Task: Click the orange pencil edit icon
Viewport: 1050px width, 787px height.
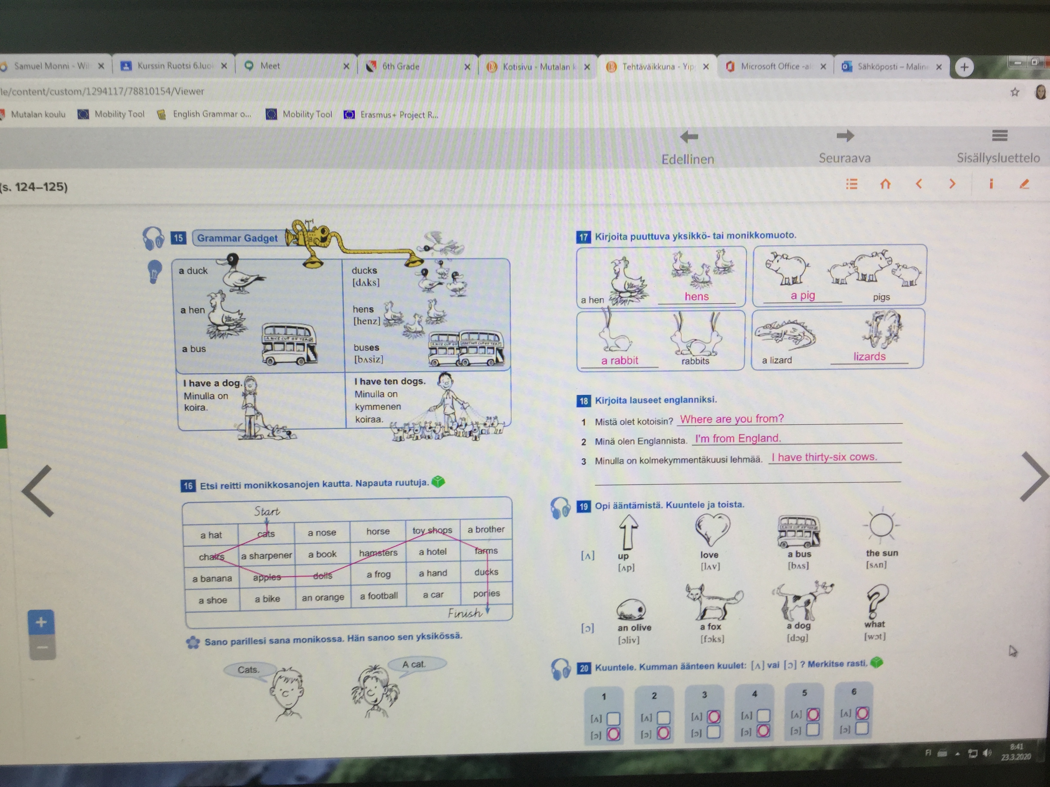Action: 1024,184
